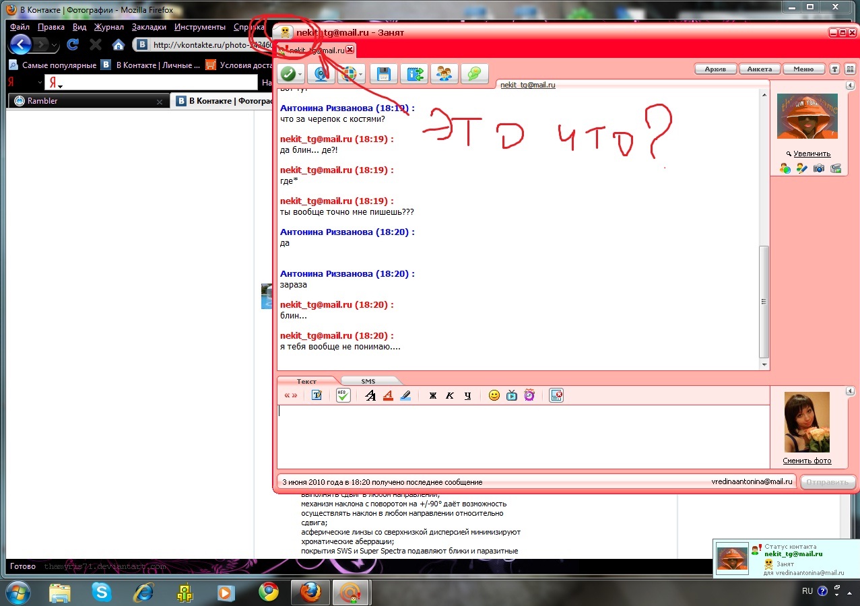
Task: Open the Архив message history
Action: [x=716, y=69]
